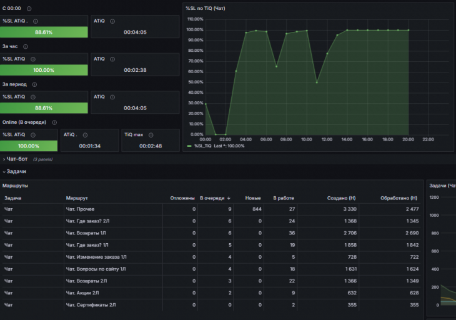Click the "Новые" column header
The width and height of the screenshot is (456, 320).
pos(253,198)
